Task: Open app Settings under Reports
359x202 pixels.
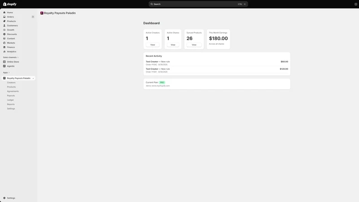Action: (x=11, y=109)
